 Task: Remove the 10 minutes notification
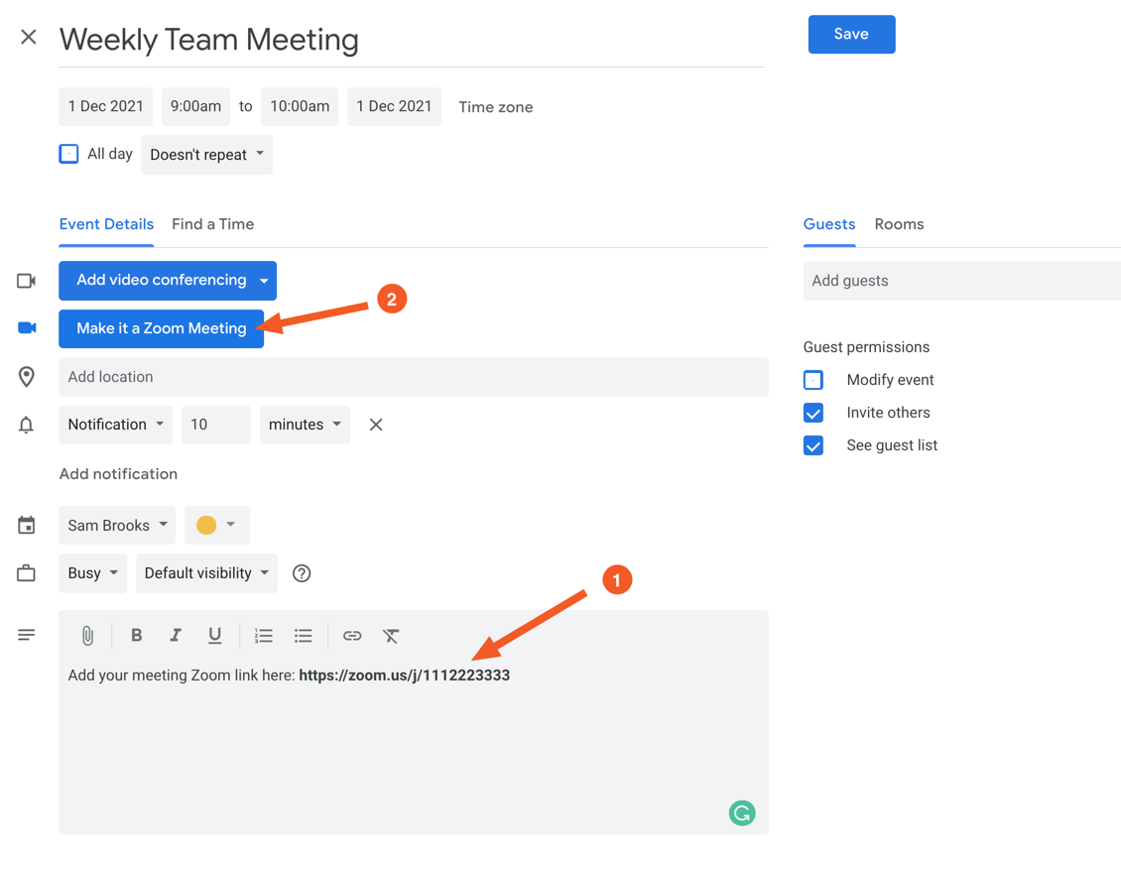click(x=376, y=425)
